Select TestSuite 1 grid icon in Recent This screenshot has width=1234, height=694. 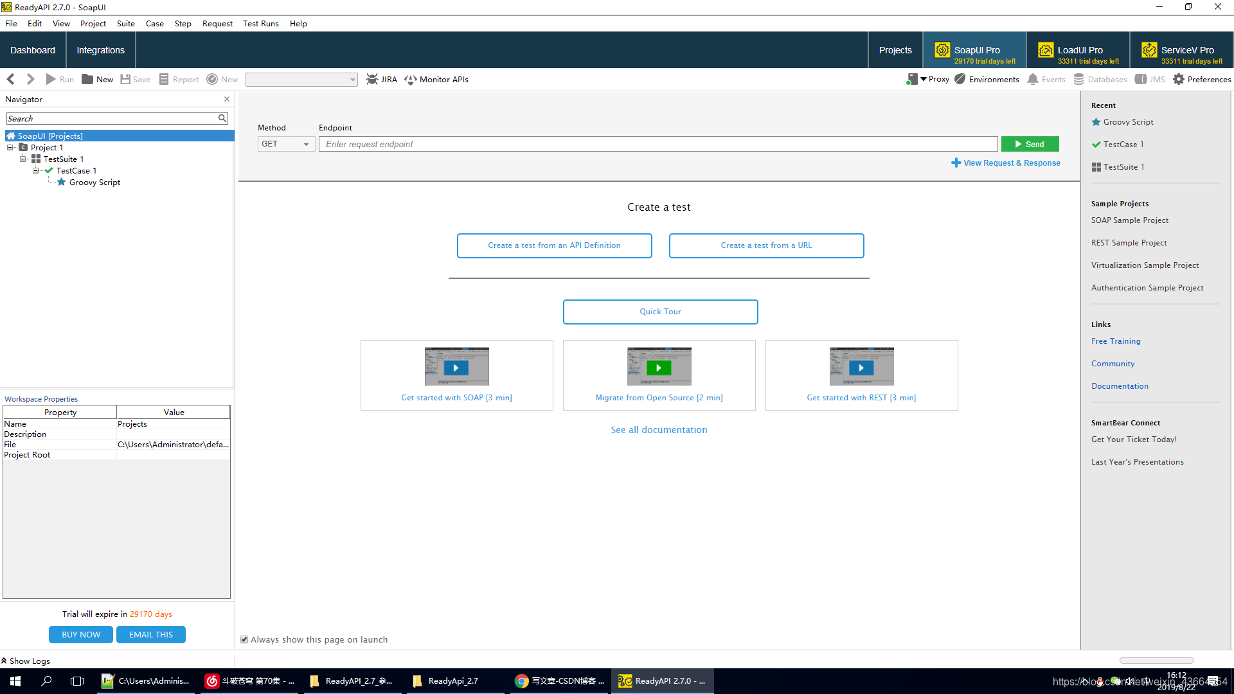(x=1096, y=166)
